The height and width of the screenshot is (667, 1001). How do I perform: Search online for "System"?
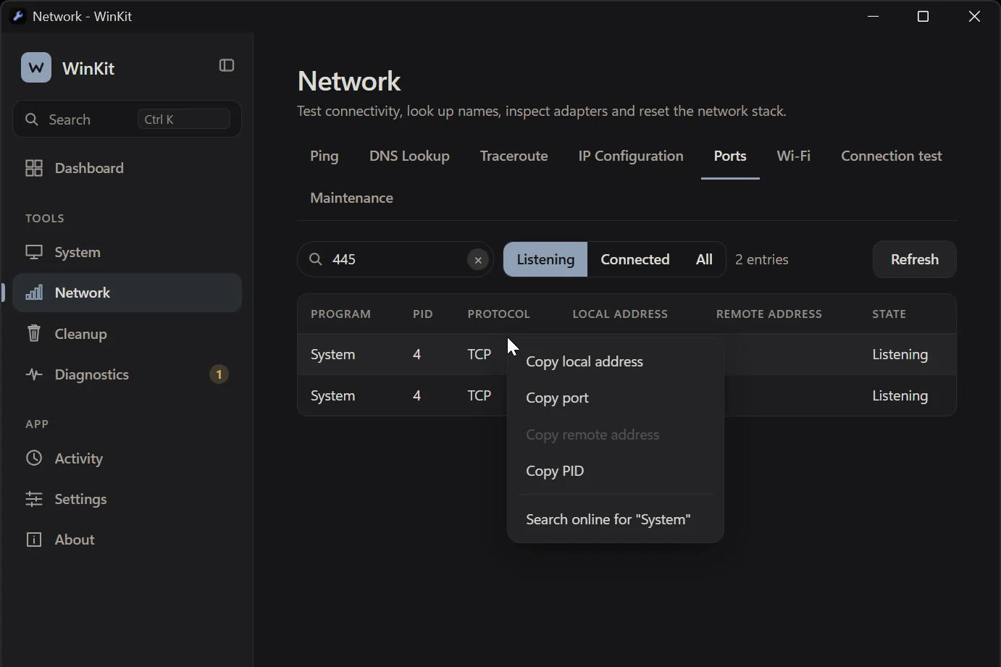tap(616, 519)
